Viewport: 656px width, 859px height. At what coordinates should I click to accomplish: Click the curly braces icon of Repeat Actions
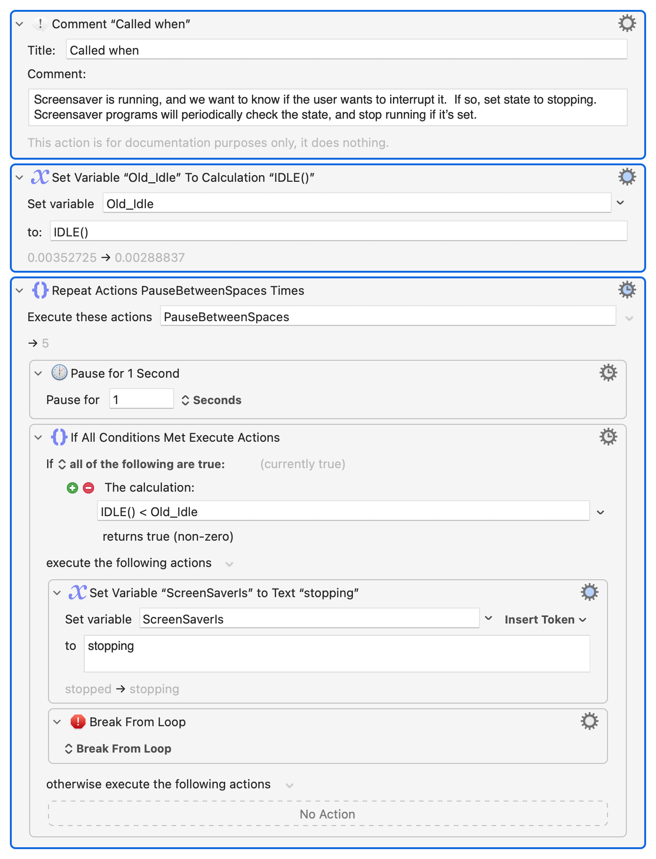click(40, 290)
